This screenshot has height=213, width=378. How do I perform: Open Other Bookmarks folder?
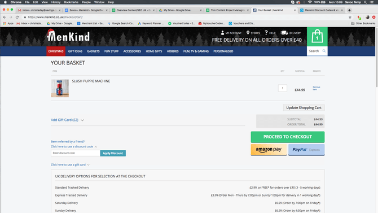tap(363, 23)
